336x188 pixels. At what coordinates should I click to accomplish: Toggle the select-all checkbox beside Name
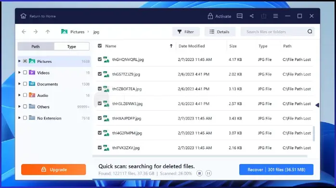pos(100,46)
